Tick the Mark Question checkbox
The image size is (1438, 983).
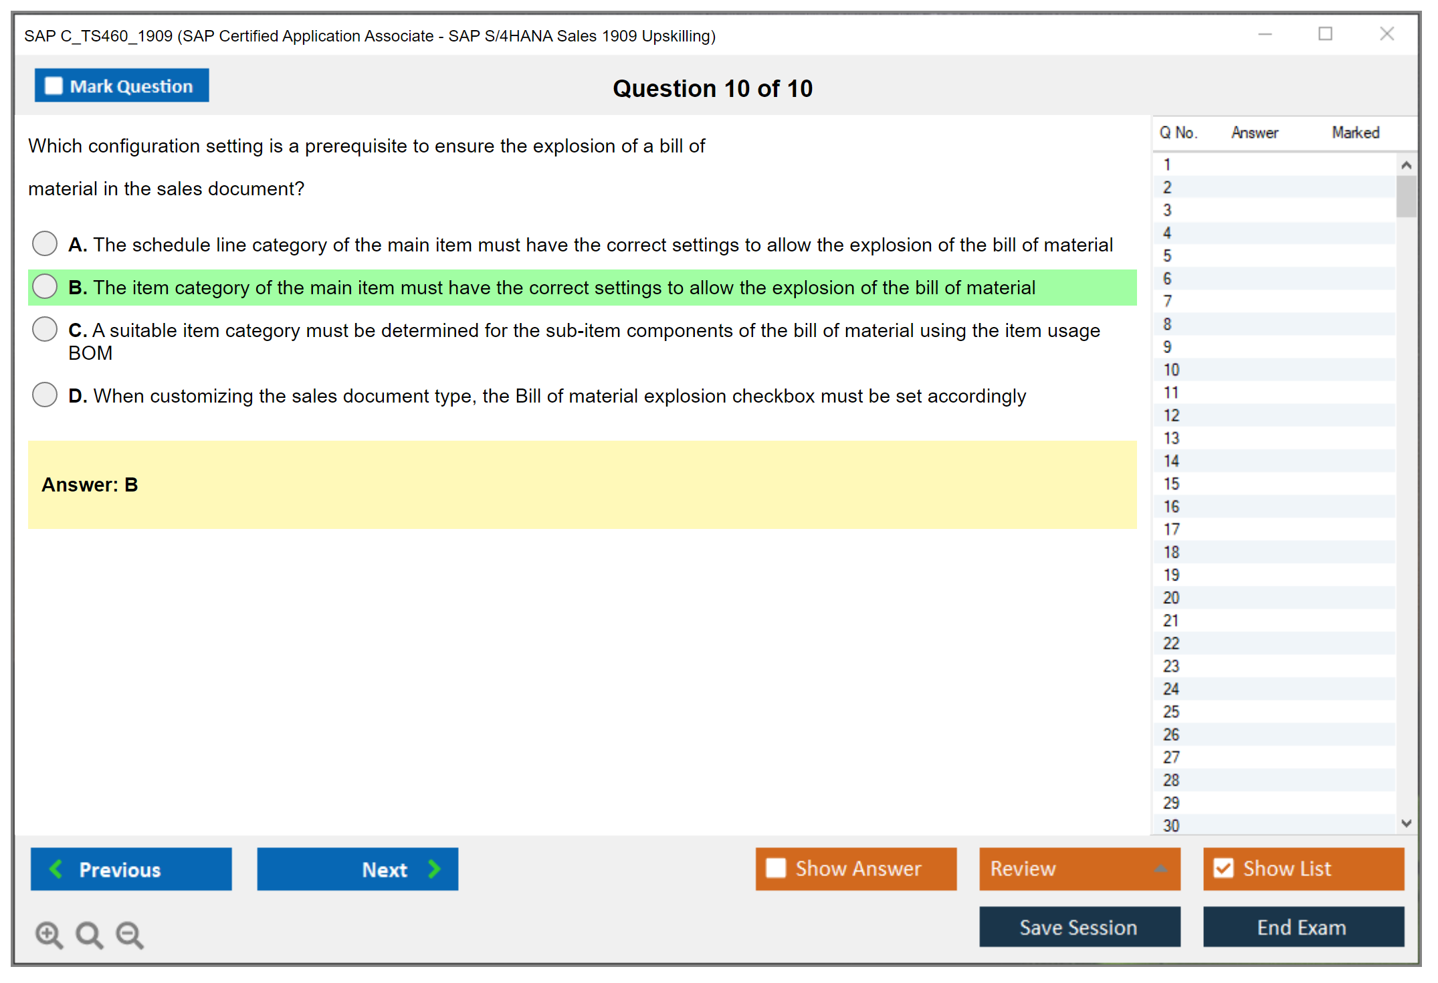[x=54, y=86]
